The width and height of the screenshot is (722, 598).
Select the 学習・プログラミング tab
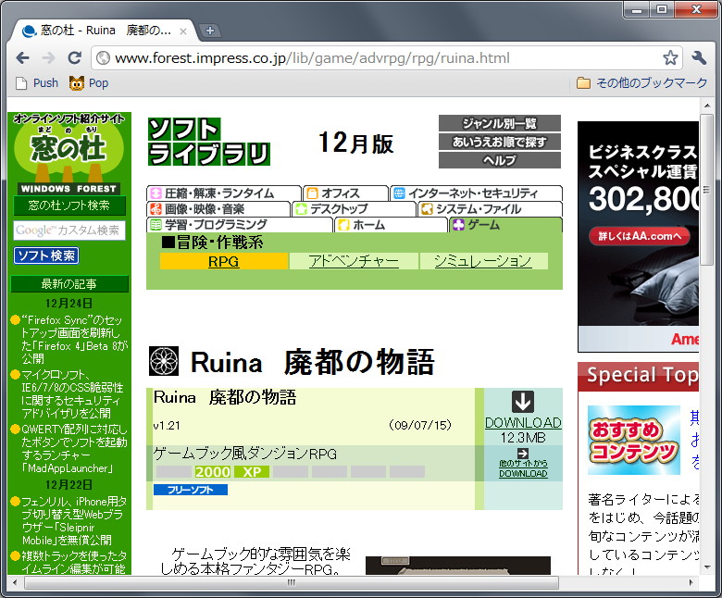(x=240, y=225)
